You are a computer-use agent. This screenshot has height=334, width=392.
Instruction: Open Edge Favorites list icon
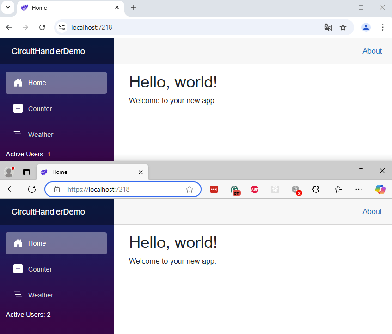pos(338,189)
